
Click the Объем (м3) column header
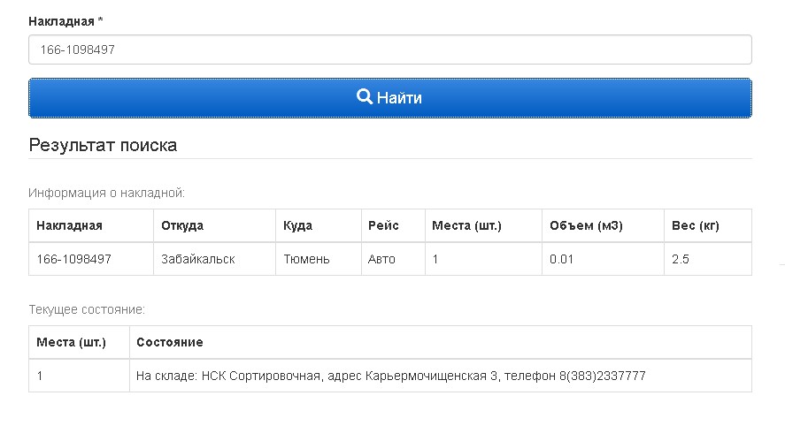click(586, 225)
